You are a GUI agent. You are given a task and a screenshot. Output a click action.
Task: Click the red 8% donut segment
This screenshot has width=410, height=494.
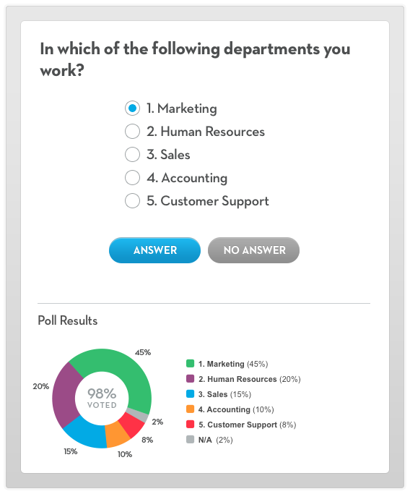point(133,424)
